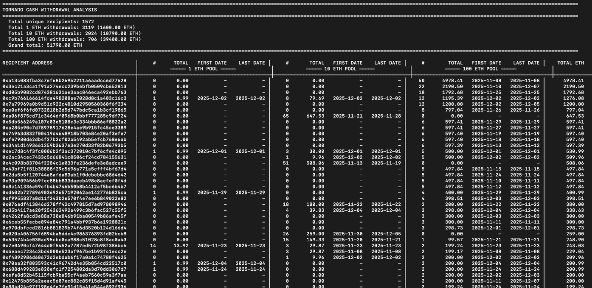
Task: Click address starting with 0x7a79969a0b9d51d9
Action: point(65,104)
